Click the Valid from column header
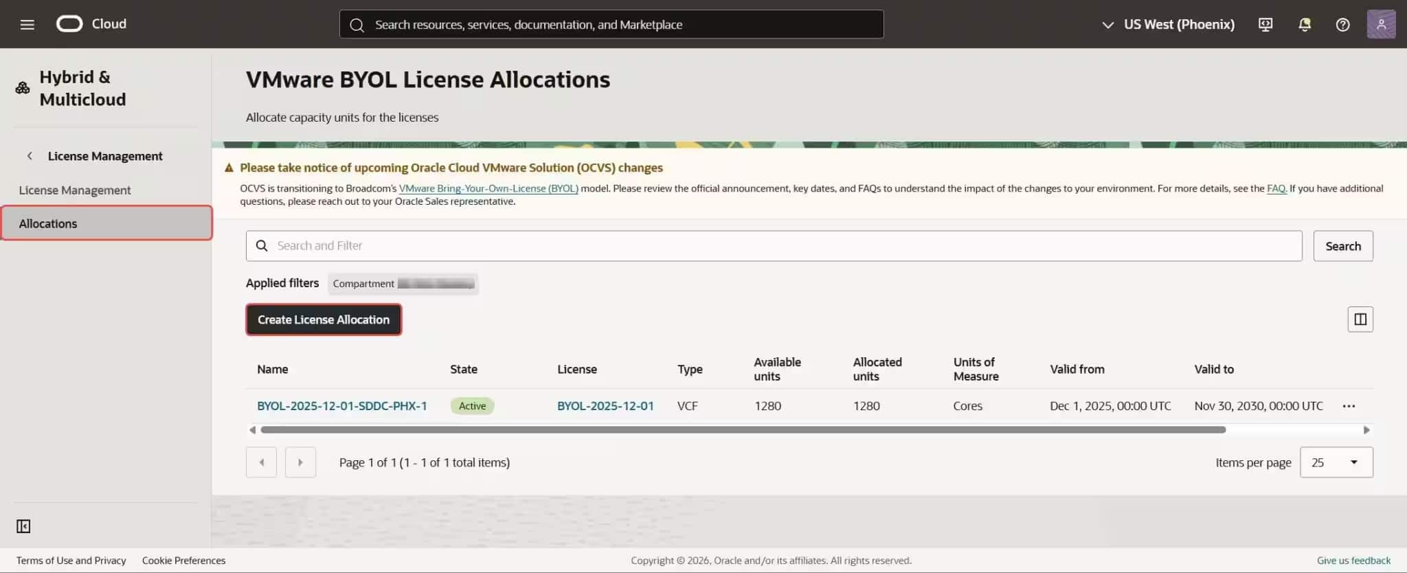The image size is (1407, 573). [x=1077, y=370]
